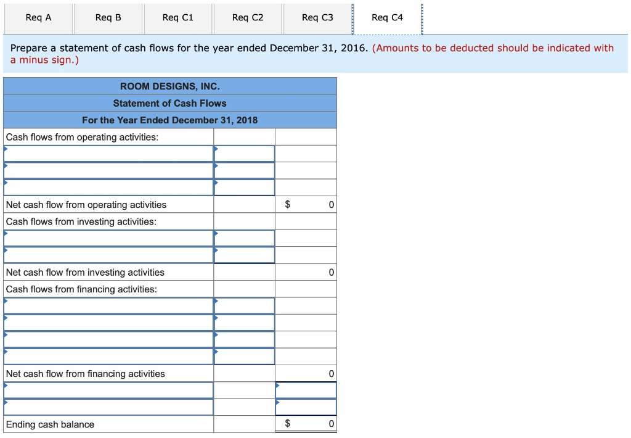Screen dimensions: 631x438
Task: Open the Req C1 tab
Action: [x=178, y=18]
